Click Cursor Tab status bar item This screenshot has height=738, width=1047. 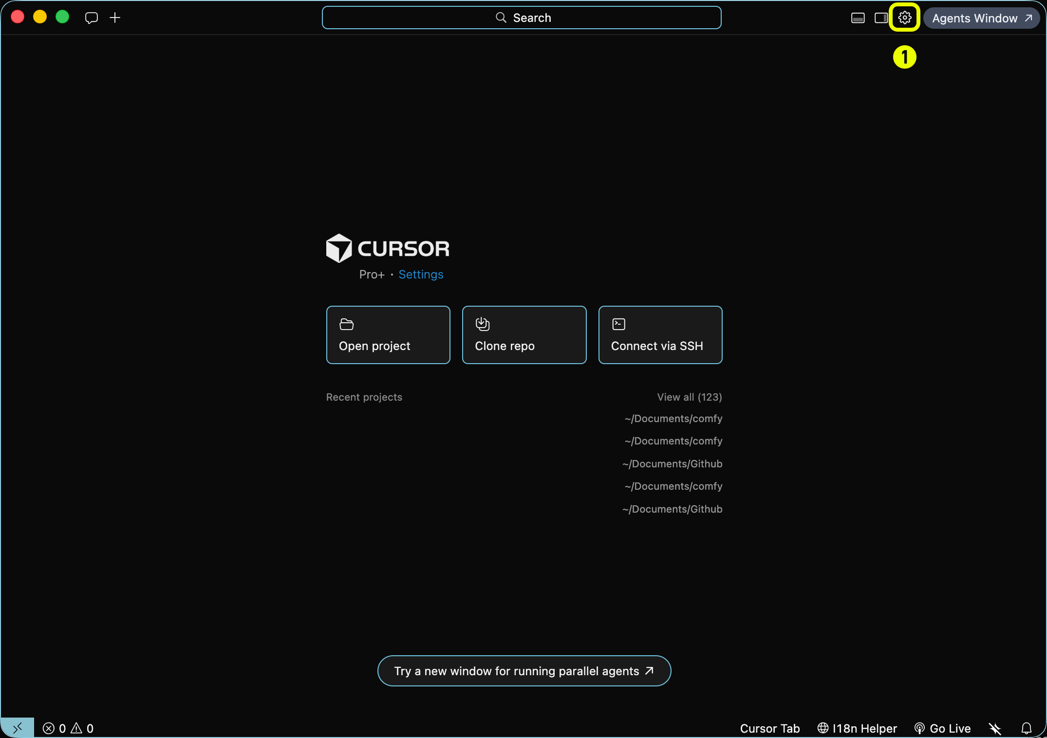pos(770,728)
